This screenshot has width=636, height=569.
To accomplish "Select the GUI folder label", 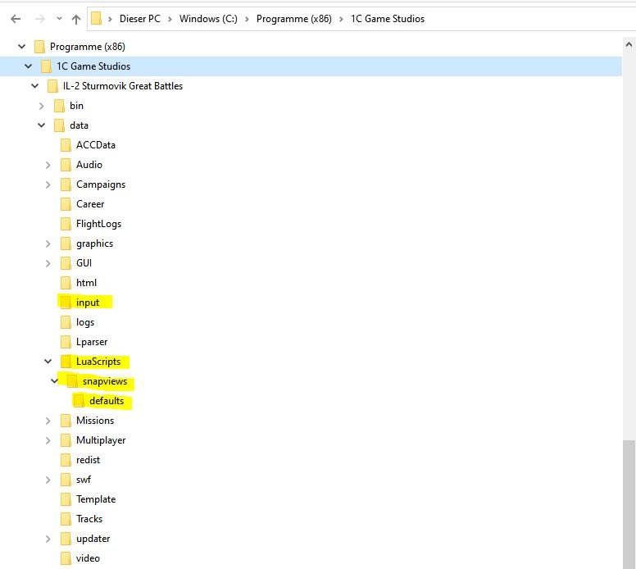I will click(84, 263).
